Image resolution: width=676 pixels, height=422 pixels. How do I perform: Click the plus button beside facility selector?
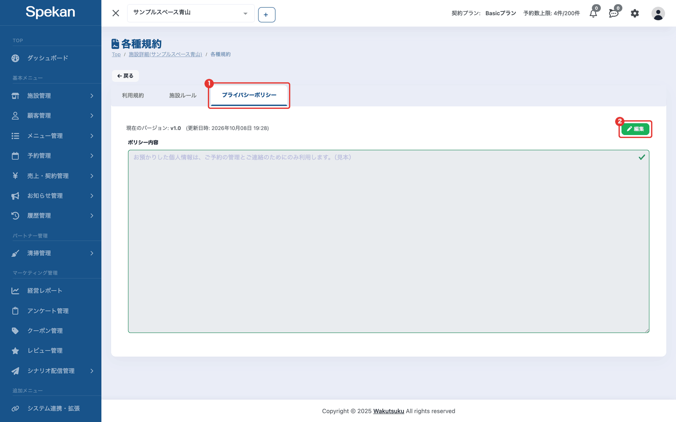click(267, 15)
